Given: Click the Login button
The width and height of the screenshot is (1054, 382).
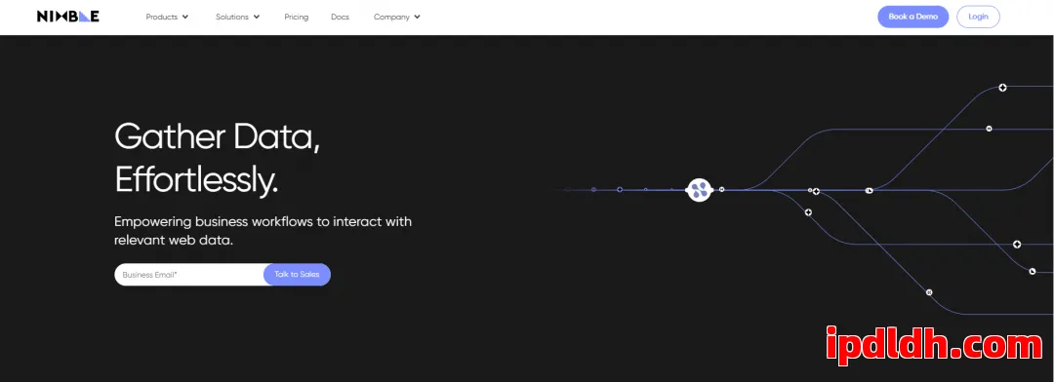Looking at the screenshot, I should pyautogui.click(x=978, y=17).
